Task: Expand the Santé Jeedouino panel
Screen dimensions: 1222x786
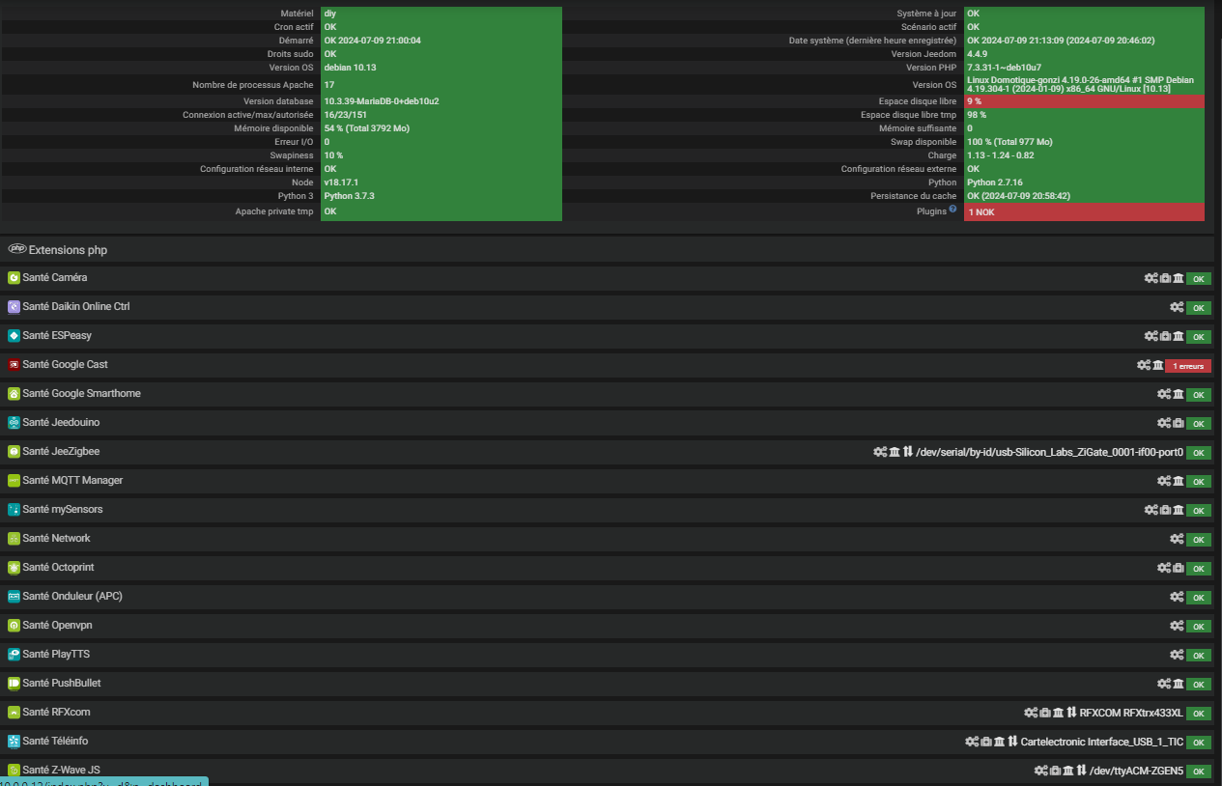Action: coord(609,423)
